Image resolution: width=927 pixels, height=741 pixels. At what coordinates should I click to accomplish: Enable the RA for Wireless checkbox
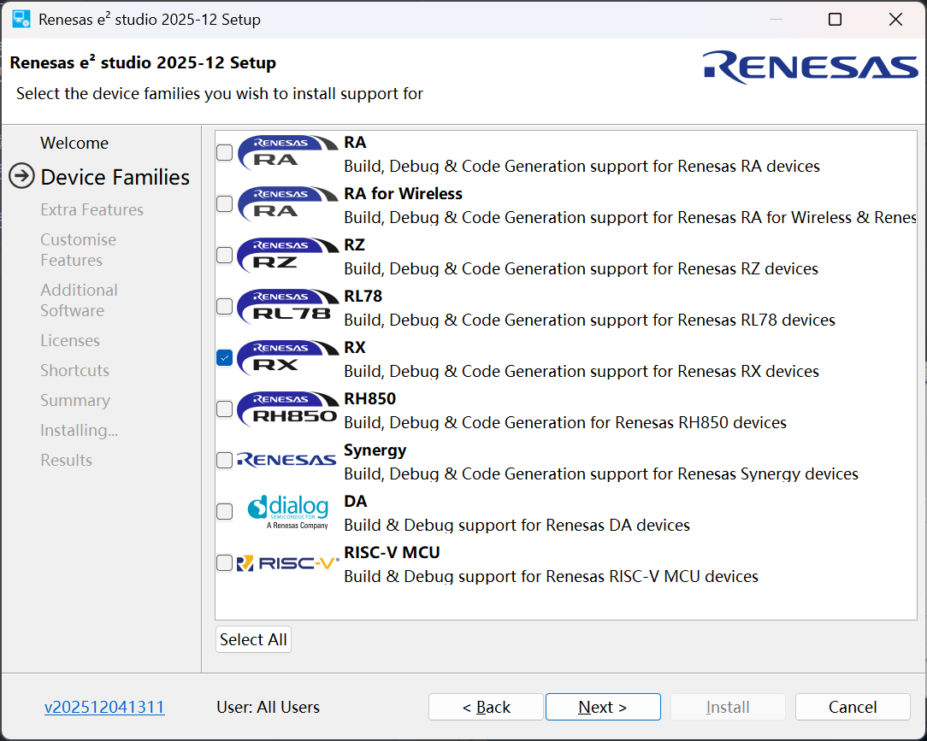(225, 204)
